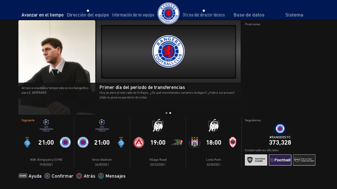This screenshot has height=189, width=337.
Task: Click notification dot above 'Dirección del equipo'
Action: (88, 11)
